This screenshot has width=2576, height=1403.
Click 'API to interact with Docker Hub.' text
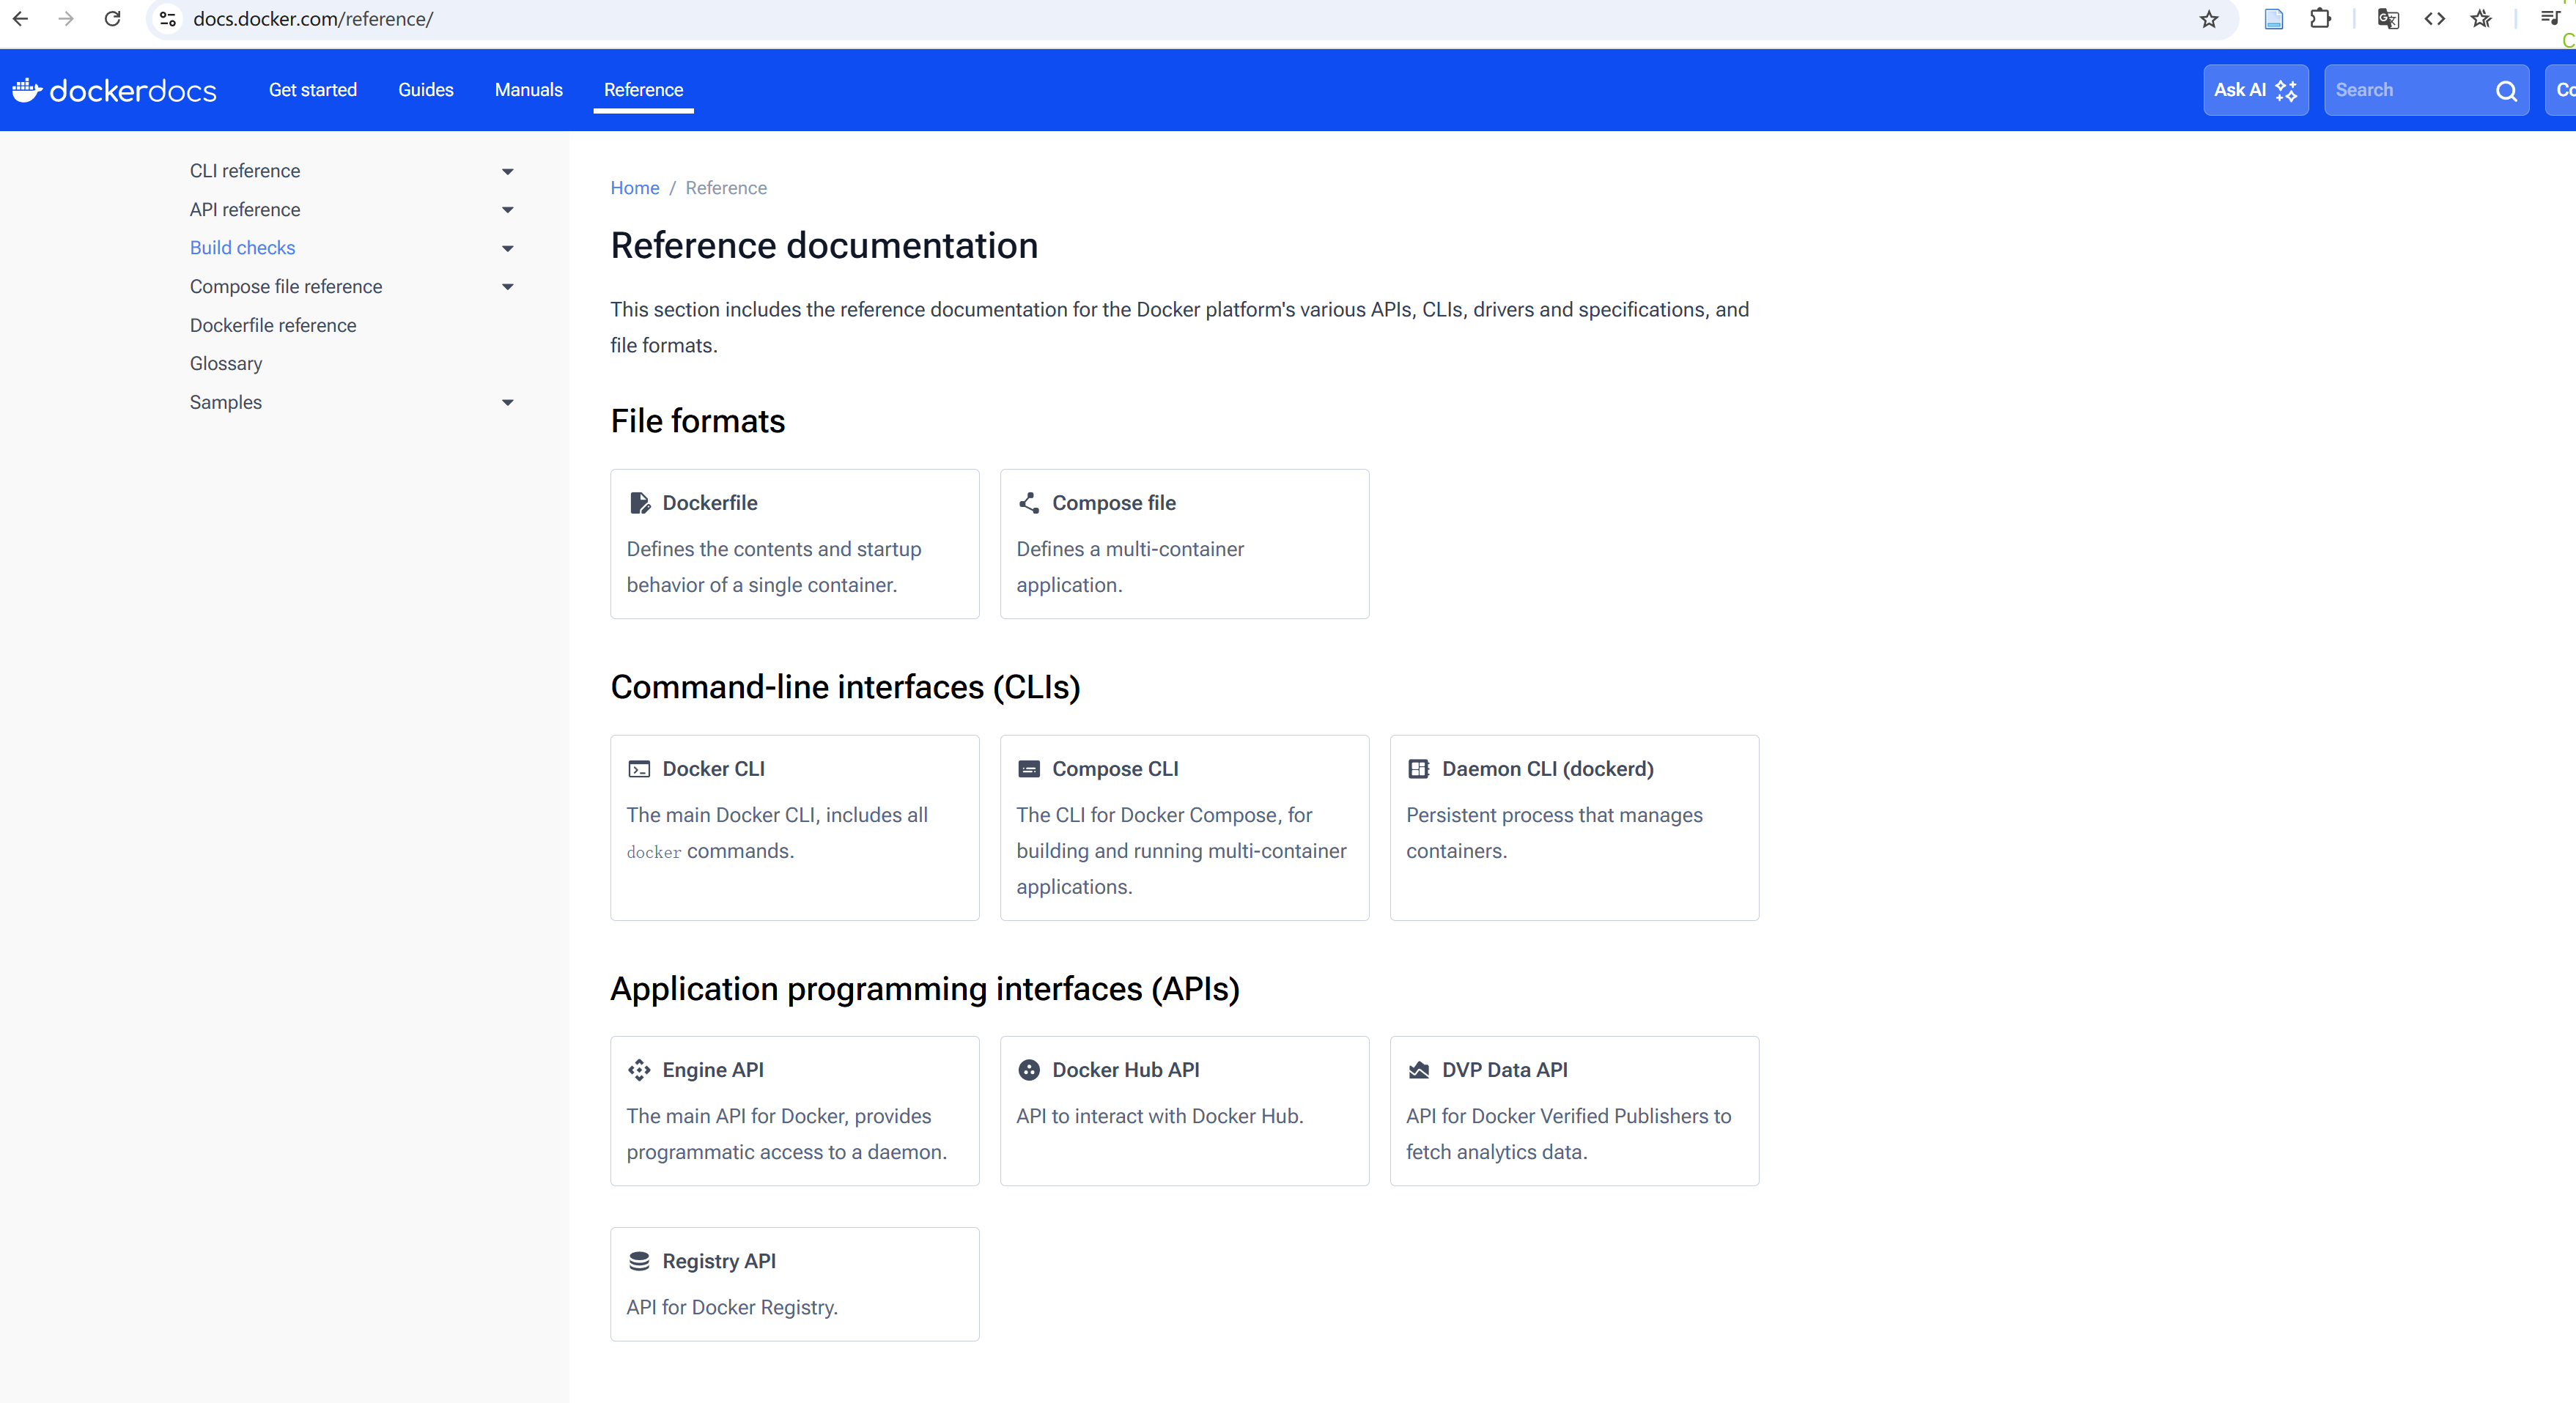click(1160, 1116)
